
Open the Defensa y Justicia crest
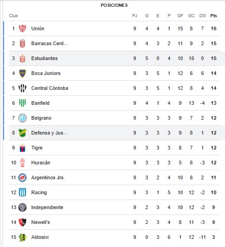pyautogui.click(x=22, y=133)
